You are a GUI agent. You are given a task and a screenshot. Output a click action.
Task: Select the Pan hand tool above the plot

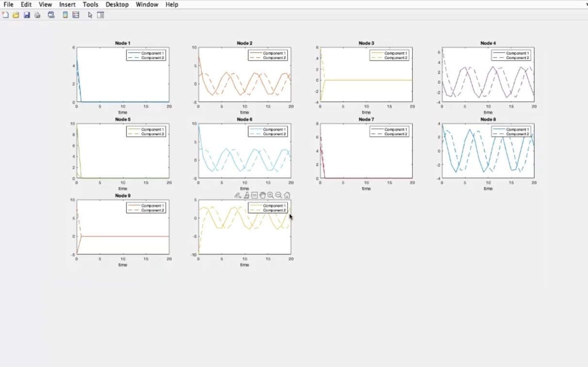click(x=262, y=195)
